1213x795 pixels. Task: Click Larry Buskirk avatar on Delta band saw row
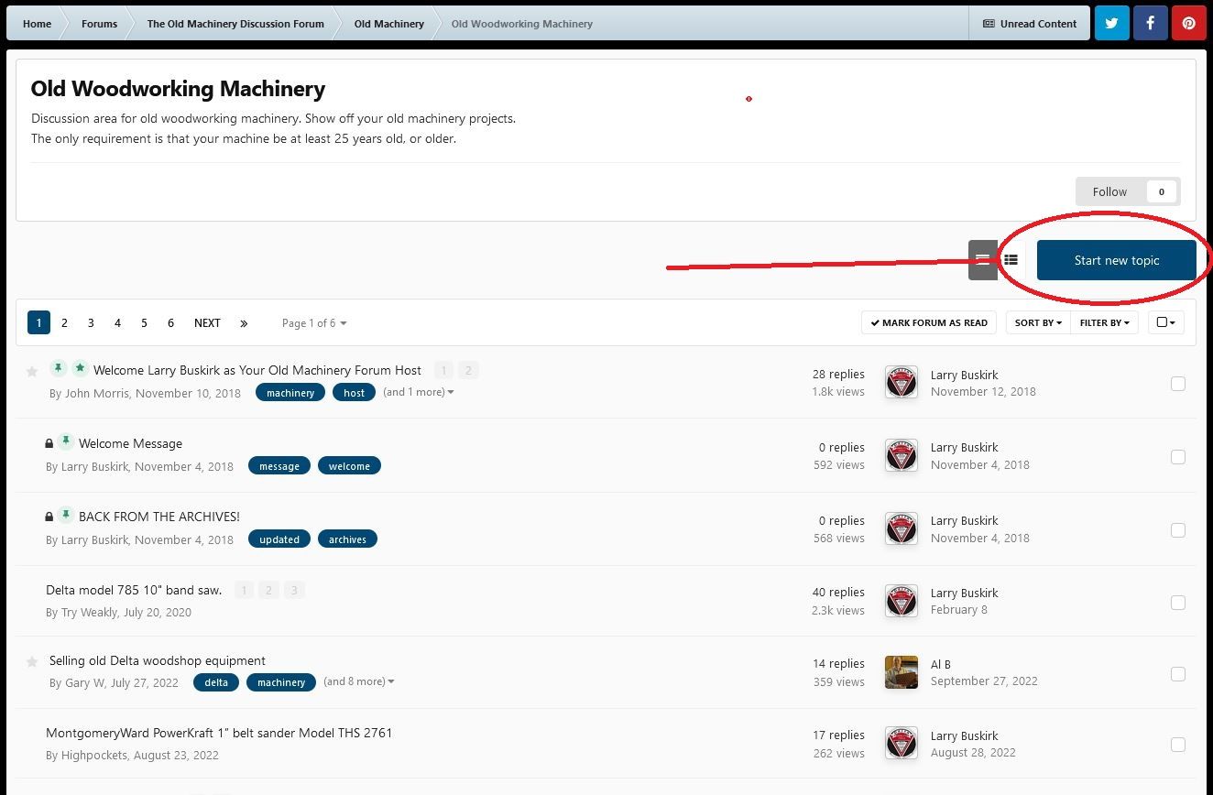pos(901,601)
